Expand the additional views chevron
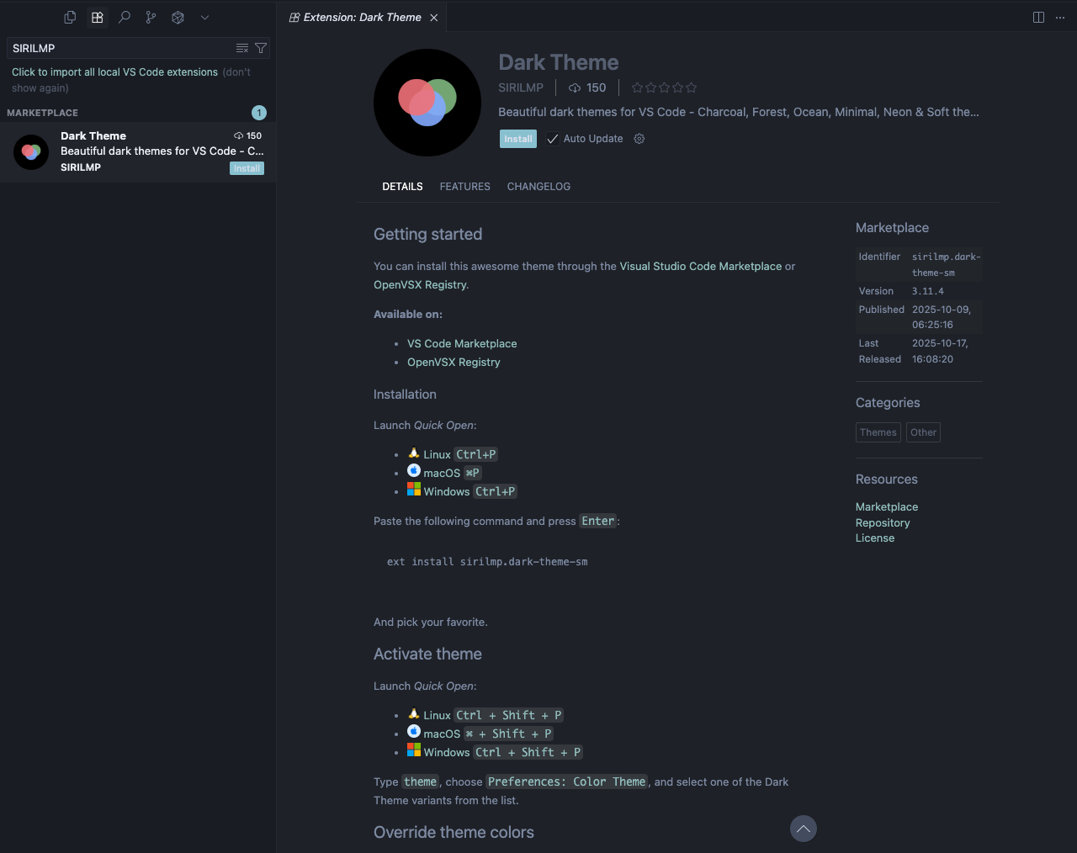The width and height of the screenshot is (1077, 853). point(204,17)
